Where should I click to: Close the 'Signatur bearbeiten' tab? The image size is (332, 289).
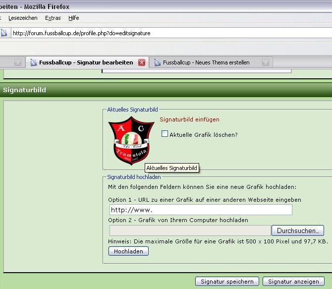click(142, 62)
